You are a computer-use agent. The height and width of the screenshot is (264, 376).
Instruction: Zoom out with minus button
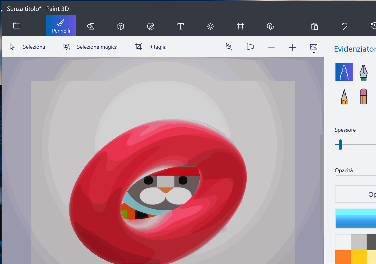pyautogui.click(x=271, y=47)
